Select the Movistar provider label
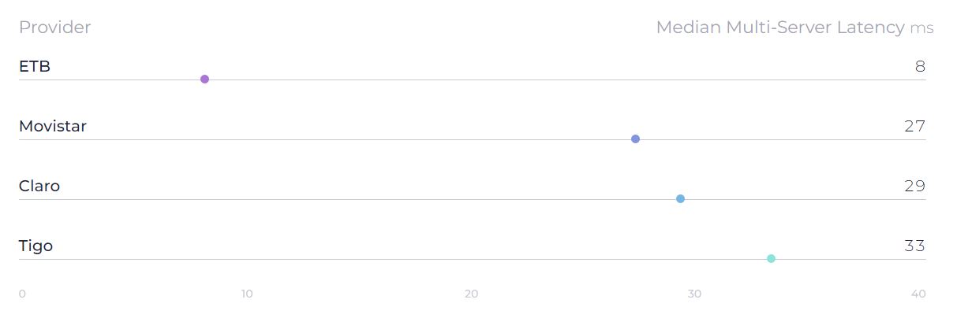 pos(53,126)
